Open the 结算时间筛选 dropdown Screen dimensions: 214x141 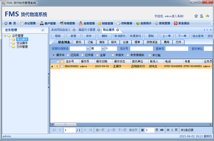pyautogui.click(x=88, y=48)
